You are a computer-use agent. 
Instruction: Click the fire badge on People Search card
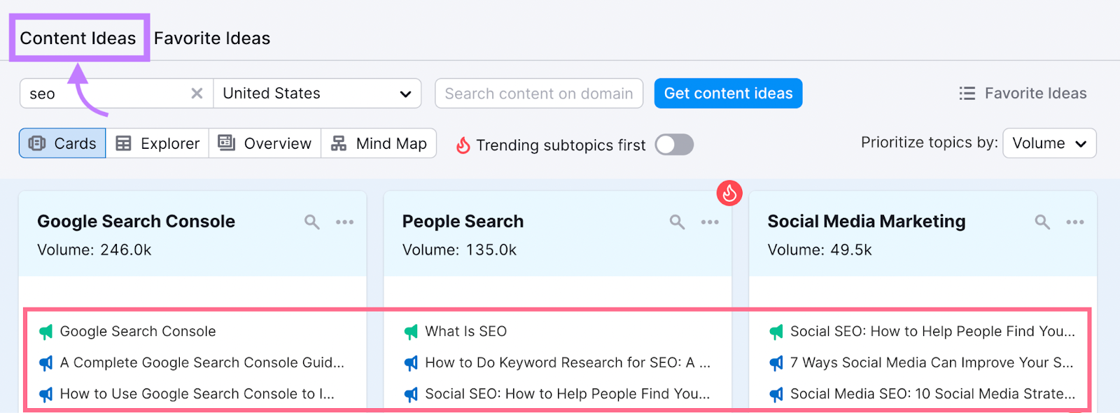point(729,194)
